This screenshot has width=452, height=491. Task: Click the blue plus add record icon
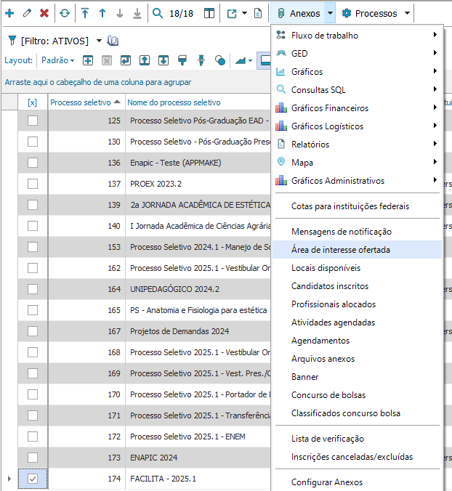9,13
